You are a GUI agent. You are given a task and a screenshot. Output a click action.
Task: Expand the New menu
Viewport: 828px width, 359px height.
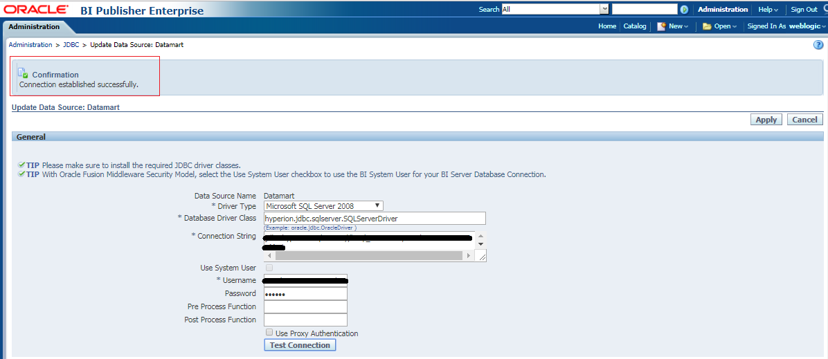coord(678,26)
